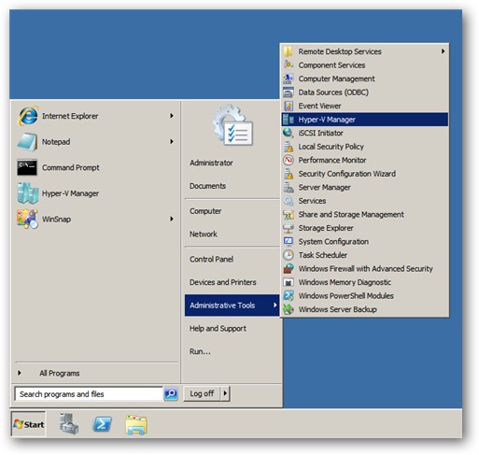Image resolution: width=479 pixels, height=455 pixels.
Task: Select the Event Viewer text entry
Action: 319,106
